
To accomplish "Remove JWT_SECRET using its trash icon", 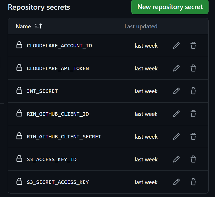I will pos(193,91).
